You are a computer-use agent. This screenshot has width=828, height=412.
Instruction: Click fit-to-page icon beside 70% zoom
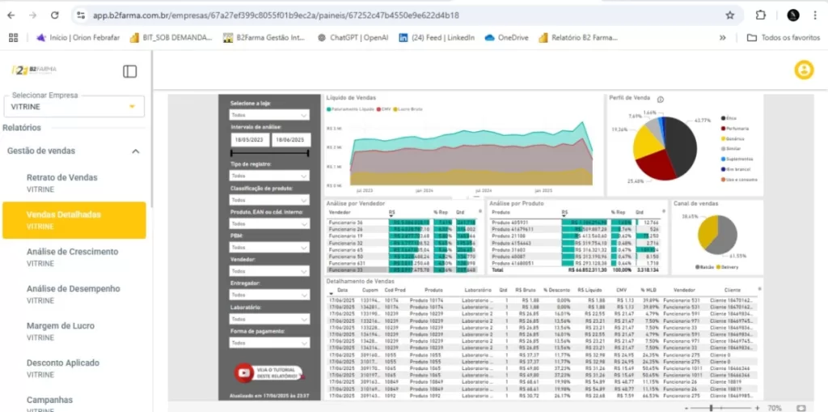pos(802,407)
